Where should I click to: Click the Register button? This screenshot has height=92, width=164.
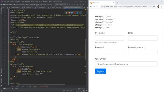[100, 71]
